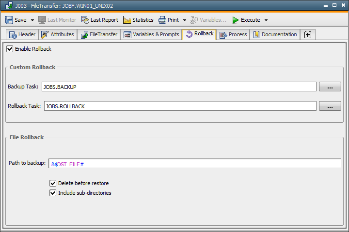Click the Execute label text
The width and height of the screenshot is (349, 232).
(251, 20)
